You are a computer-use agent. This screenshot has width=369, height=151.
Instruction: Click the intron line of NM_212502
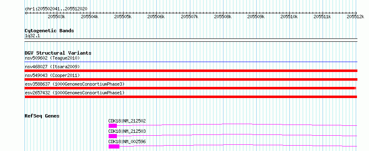(x=237, y=124)
